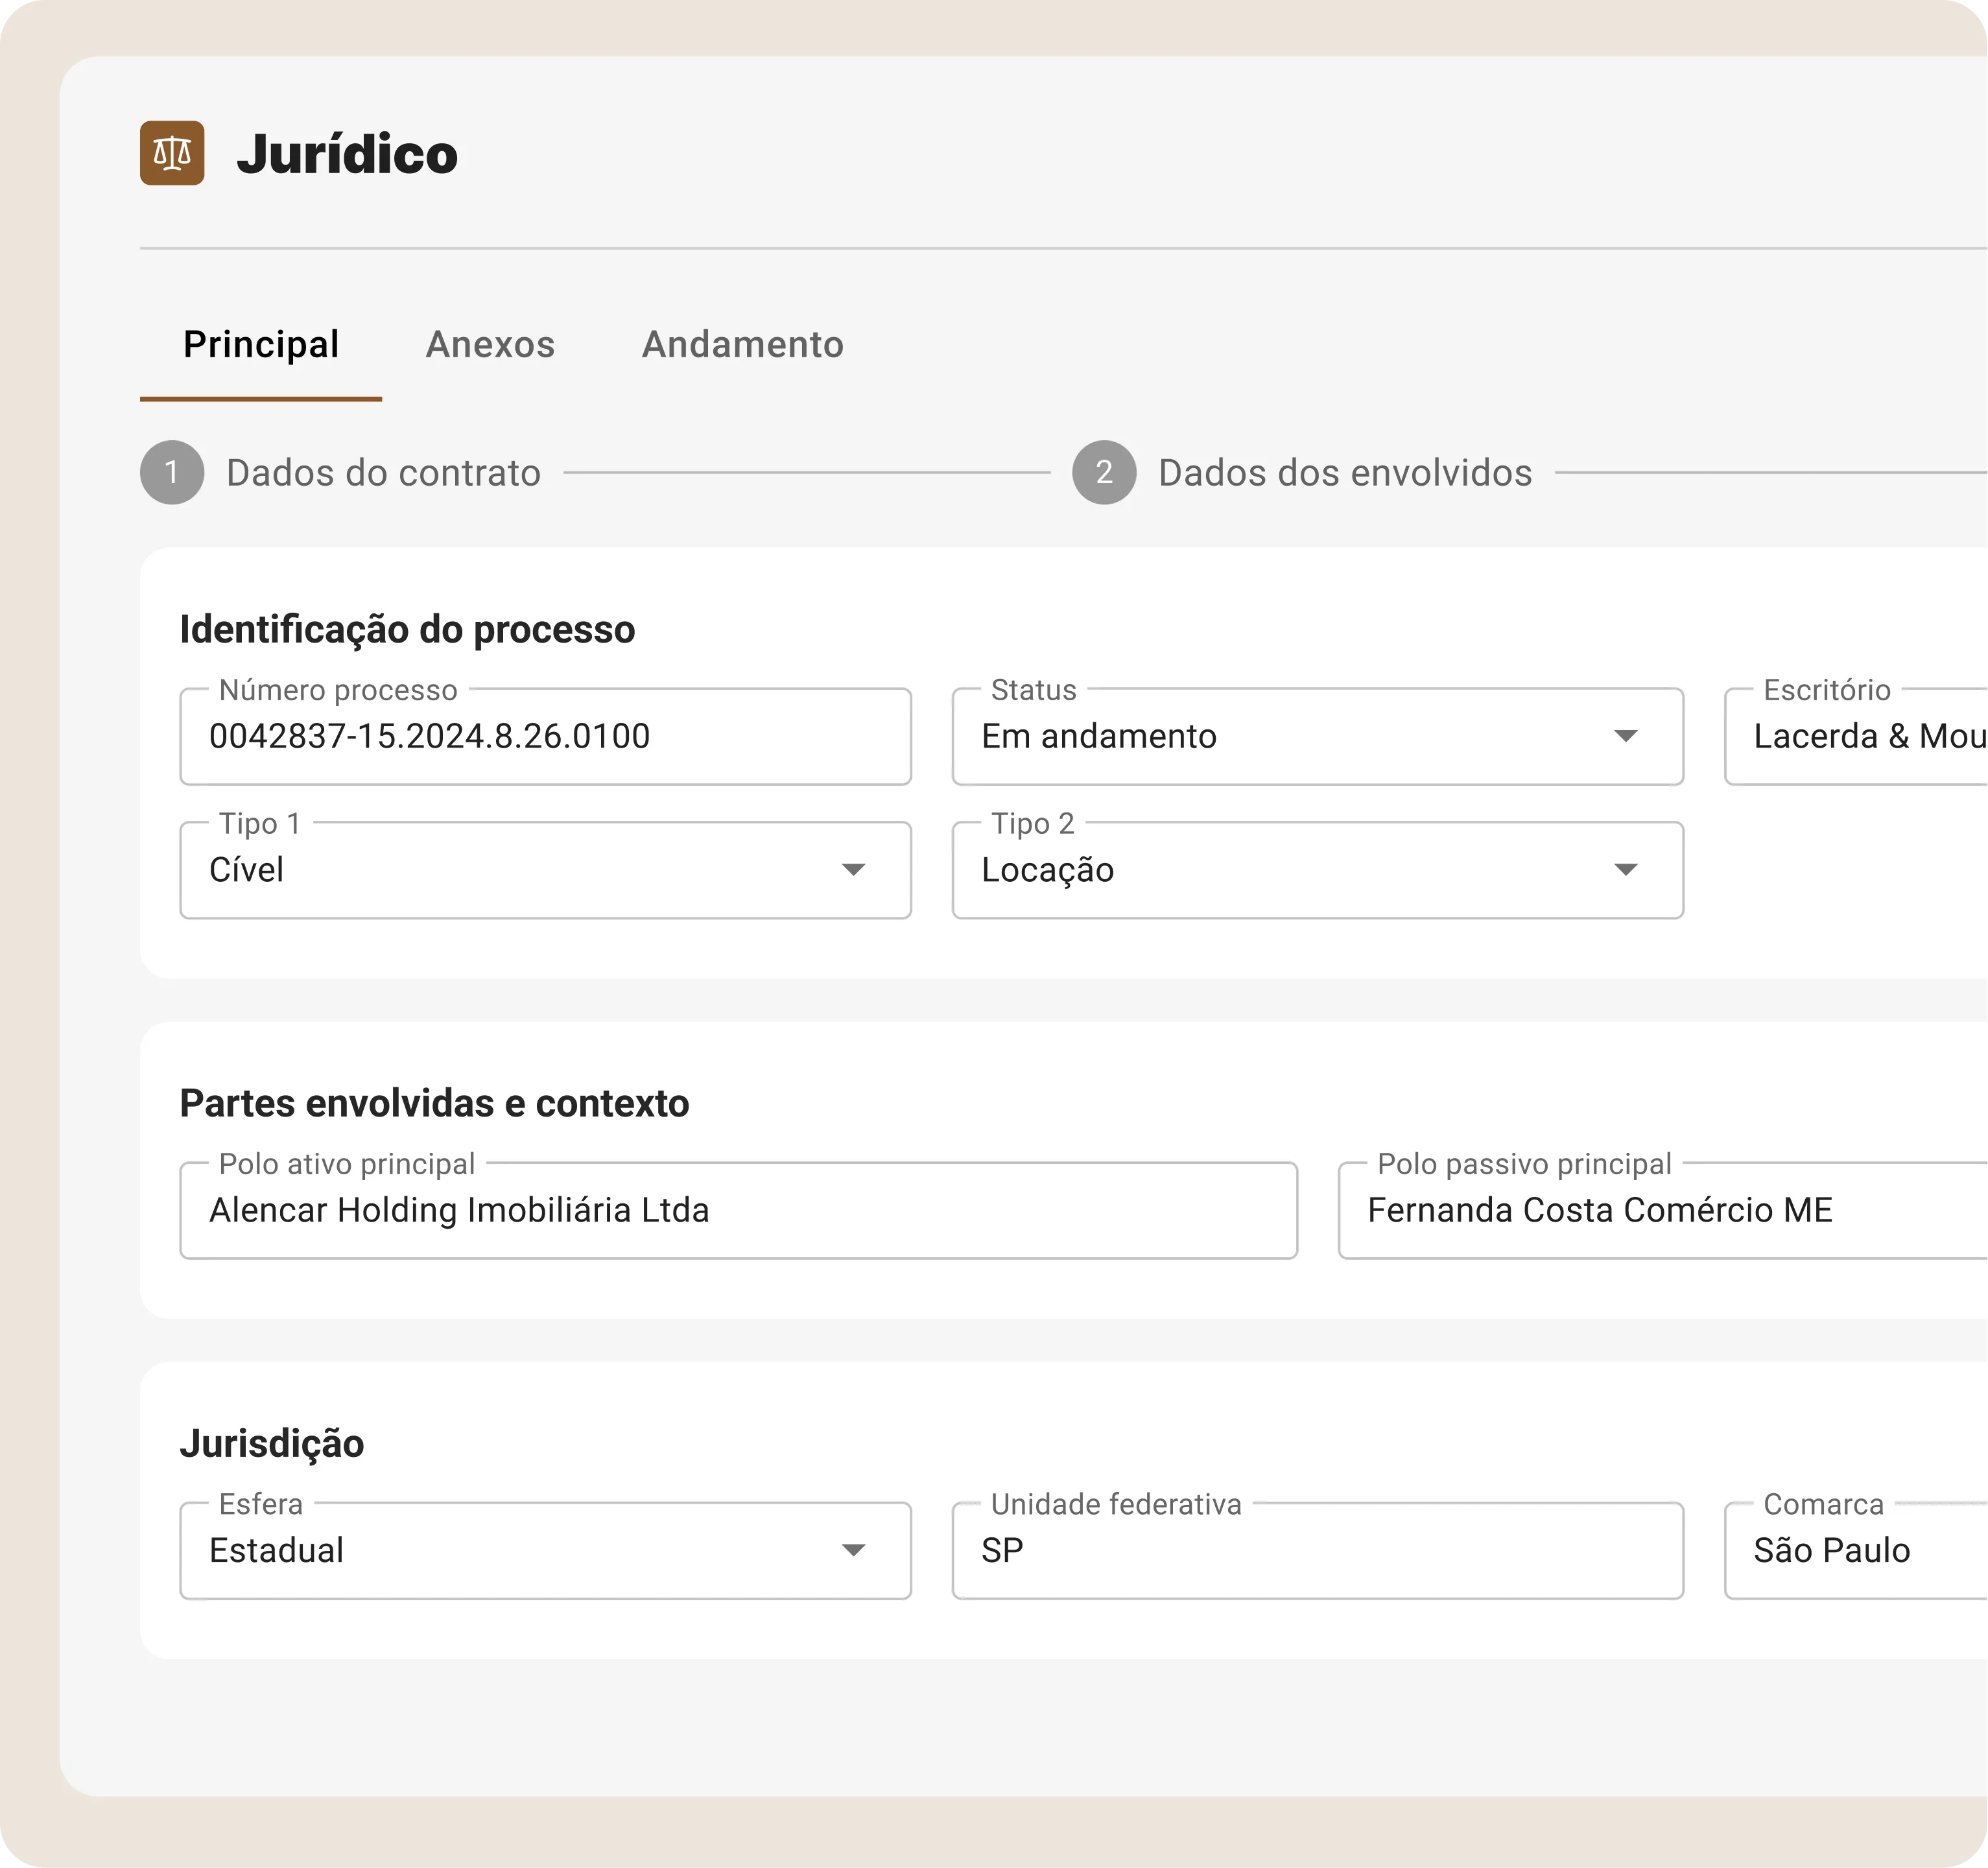Open the Tipo 1 dropdown
This screenshot has width=1988, height=1868.
coord(546,870)
